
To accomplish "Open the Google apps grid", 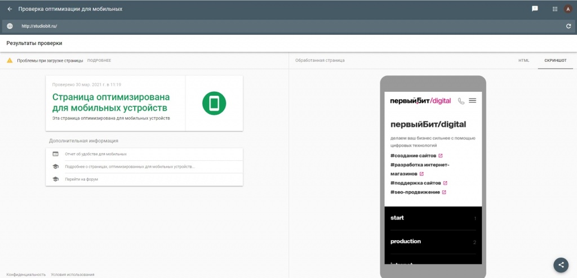I will click(554, 10).
